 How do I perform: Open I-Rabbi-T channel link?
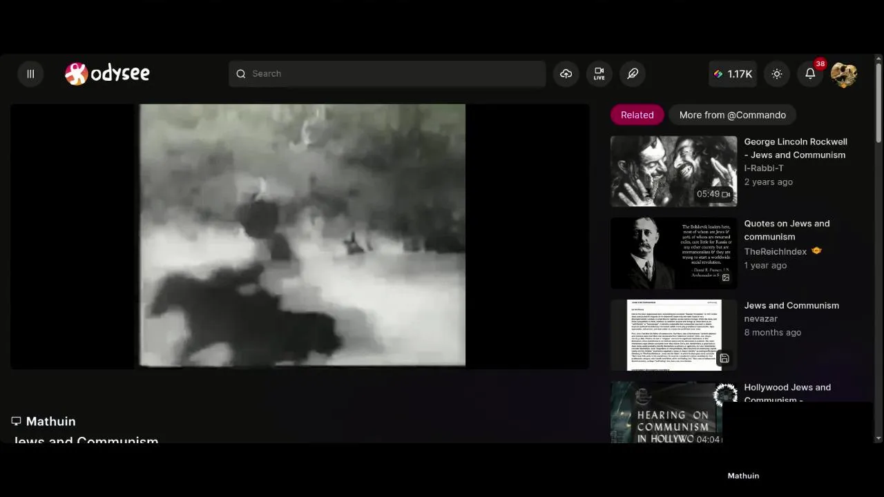[764, 168]
